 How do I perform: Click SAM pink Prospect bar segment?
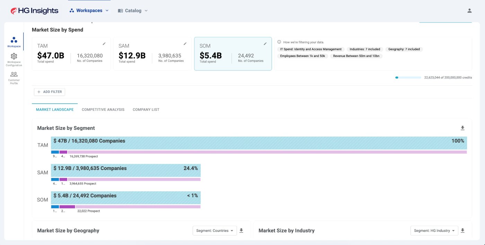point(134,179)
